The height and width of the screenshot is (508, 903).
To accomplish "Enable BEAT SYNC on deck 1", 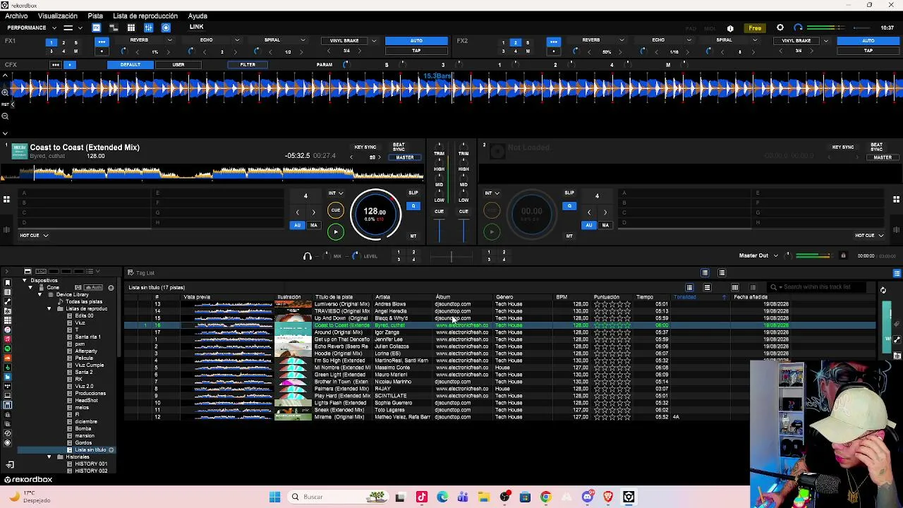I will tap(399, 147).
